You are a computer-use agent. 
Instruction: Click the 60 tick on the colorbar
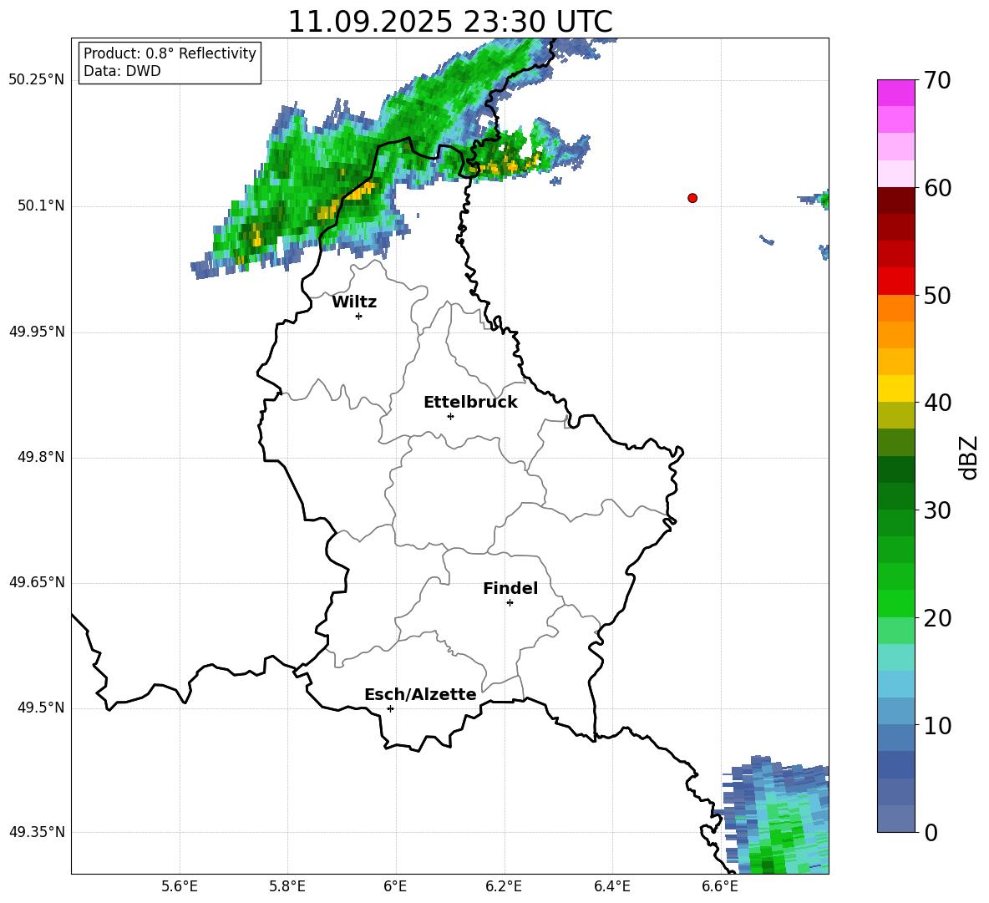[x=936, y=188]
